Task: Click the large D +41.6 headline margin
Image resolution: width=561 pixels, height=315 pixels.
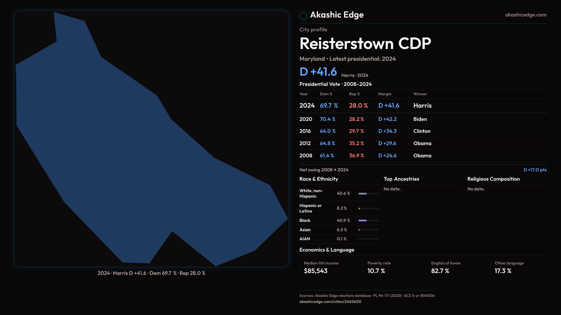Action: click(318, 72)
